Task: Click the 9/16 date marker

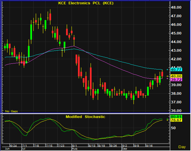Action: pos(149,146)
